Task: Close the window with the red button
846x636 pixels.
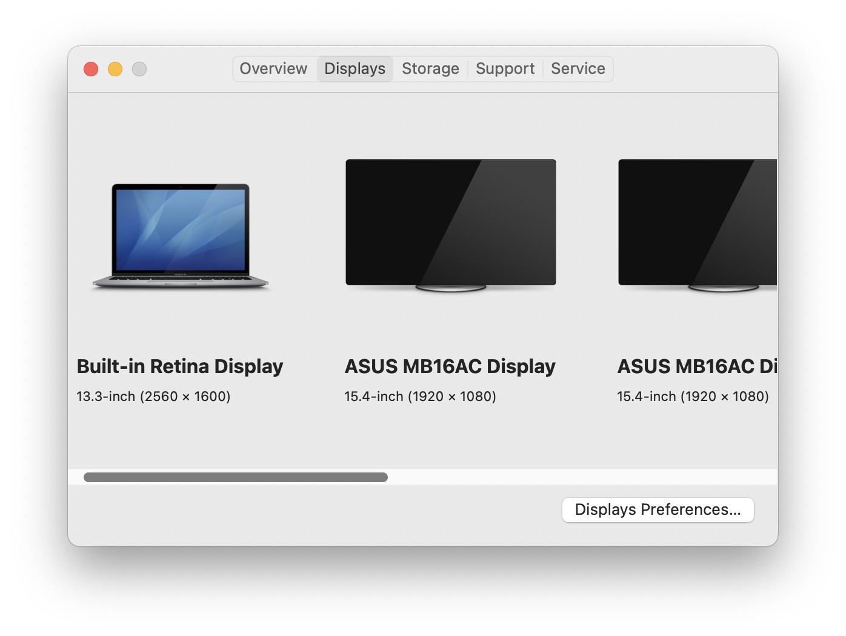Action: [x=91, y=69]
